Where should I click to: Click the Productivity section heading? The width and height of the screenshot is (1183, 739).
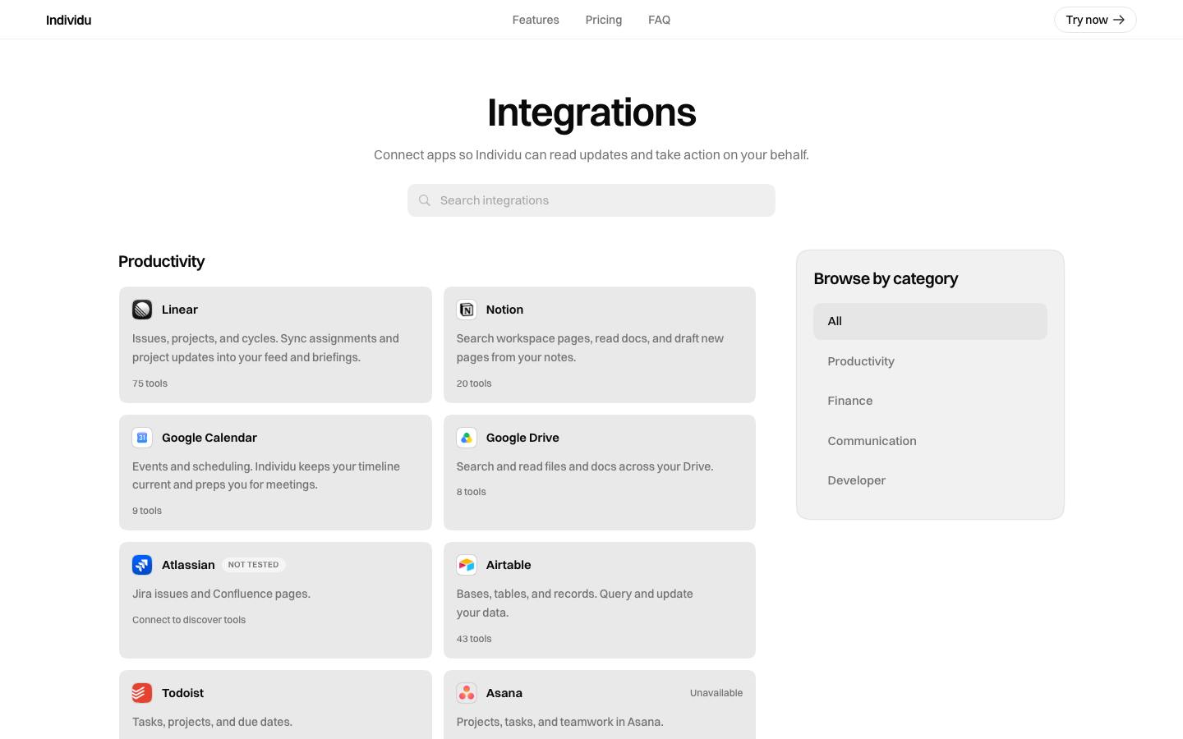tap(161, 261)
